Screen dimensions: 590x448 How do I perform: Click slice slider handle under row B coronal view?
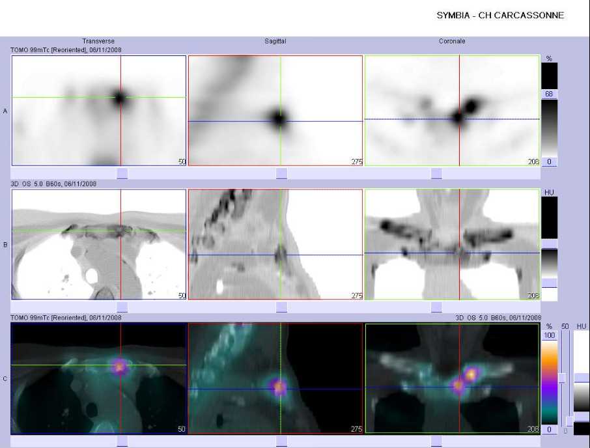tap(436, 307)
